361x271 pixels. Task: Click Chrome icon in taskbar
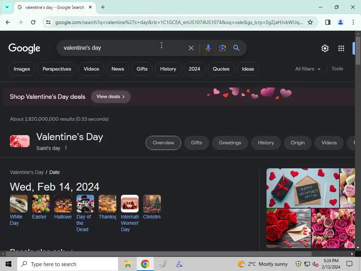coord(145,264)
